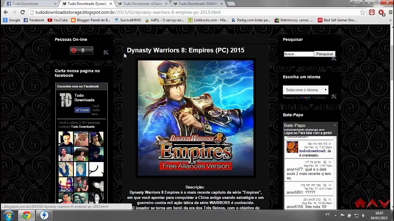The height and width of the screenshot is (221, 394).
Task: Ban user icon on anon1477 message
Action: coord(325,162)
